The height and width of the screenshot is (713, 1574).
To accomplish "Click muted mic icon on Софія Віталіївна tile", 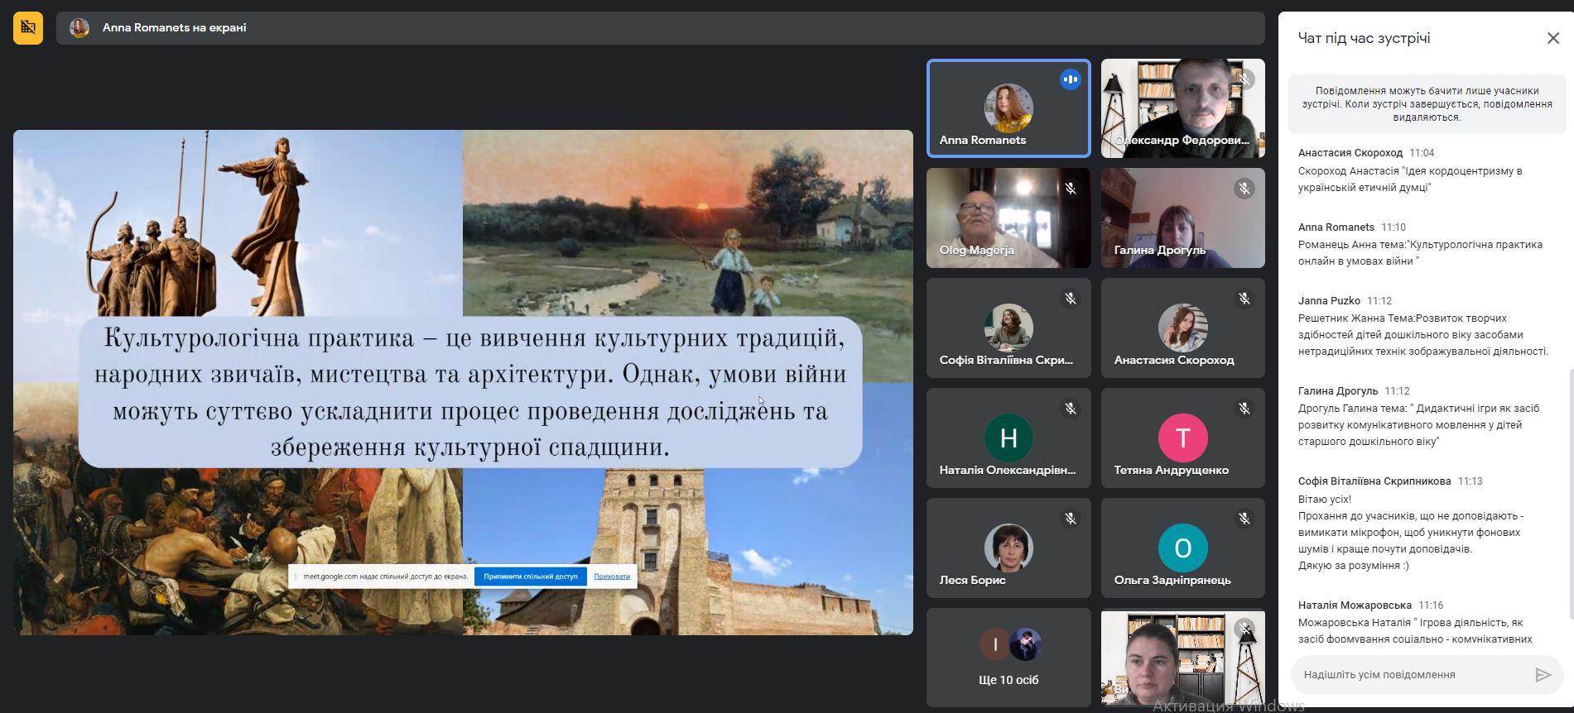I will pos(1070,299).
